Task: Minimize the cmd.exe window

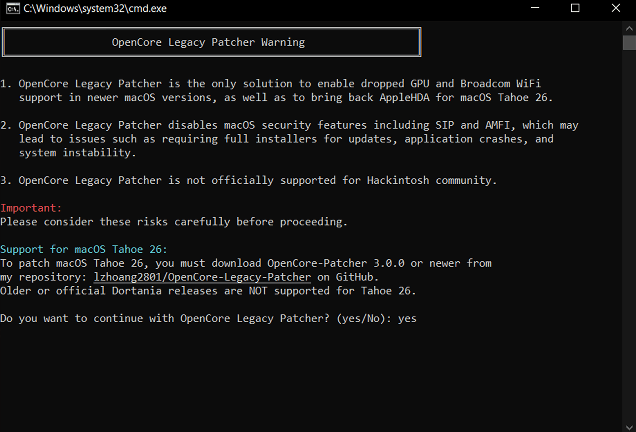Action: click(x=535, y=8)
